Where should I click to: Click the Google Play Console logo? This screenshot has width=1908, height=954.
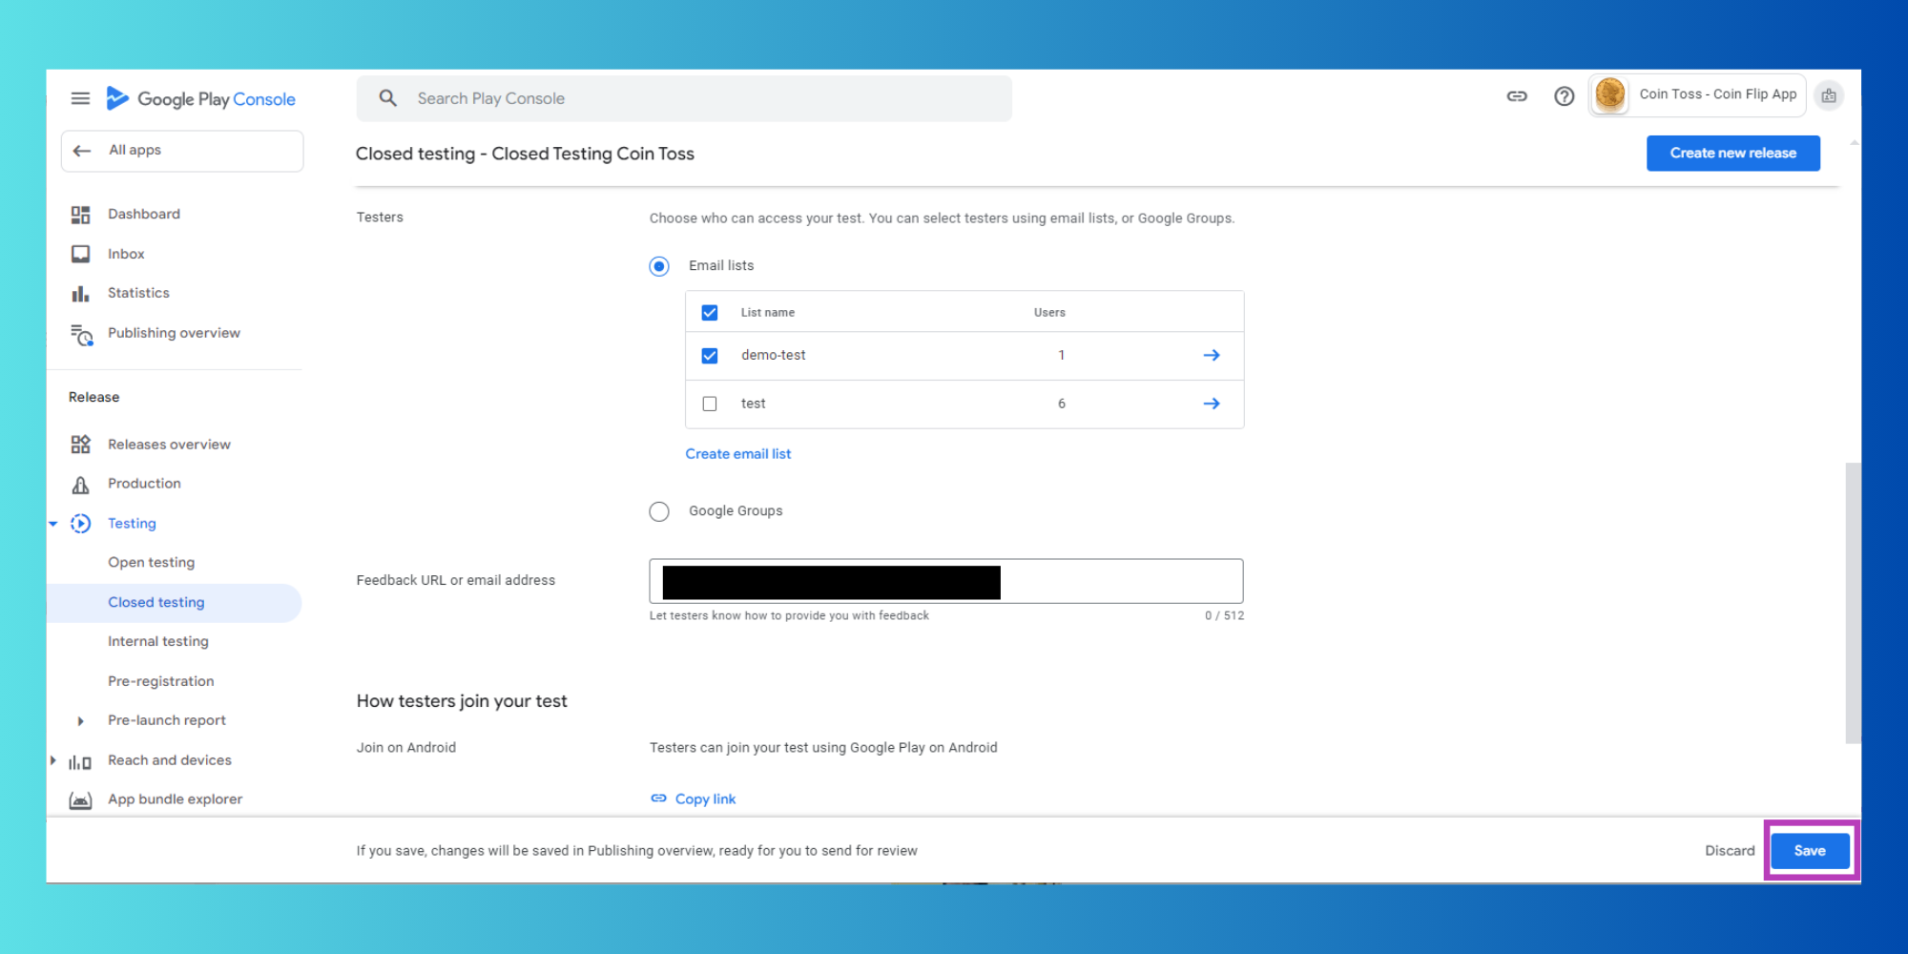[201, 98]
